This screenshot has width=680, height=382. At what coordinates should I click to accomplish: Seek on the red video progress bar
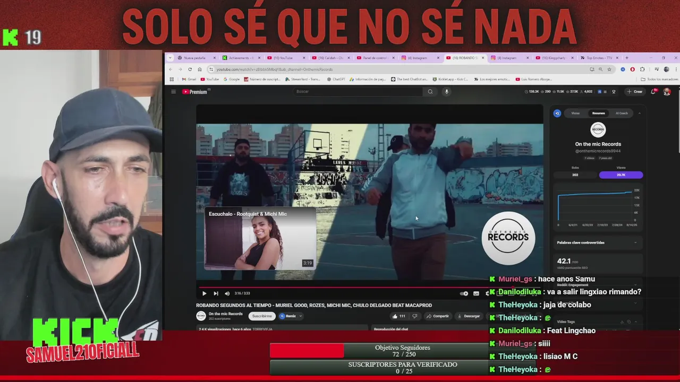tap(369, 288)
